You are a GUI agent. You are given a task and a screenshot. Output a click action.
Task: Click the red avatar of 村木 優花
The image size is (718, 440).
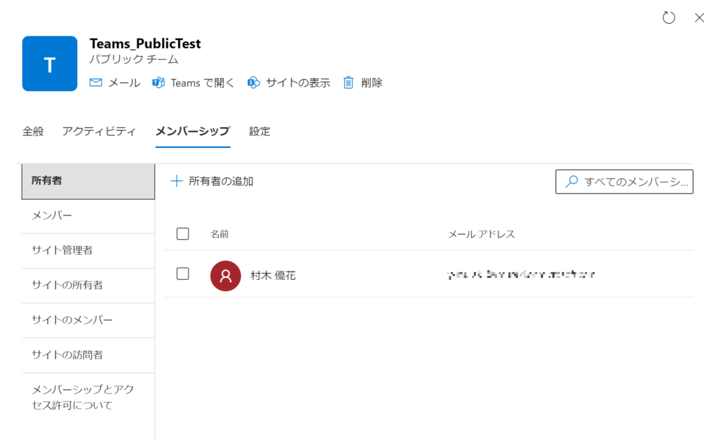click(x=226, y=276)
